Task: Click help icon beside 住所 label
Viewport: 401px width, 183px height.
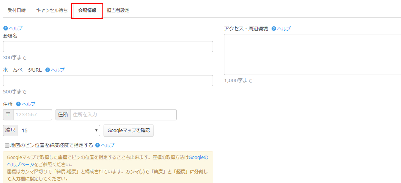Action: [18, 104]
